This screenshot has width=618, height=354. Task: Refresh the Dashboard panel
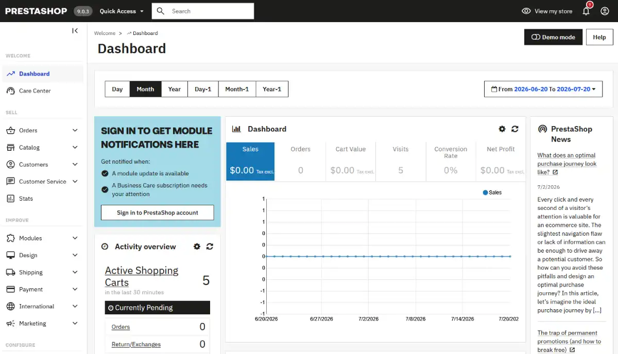coord(514,129)
